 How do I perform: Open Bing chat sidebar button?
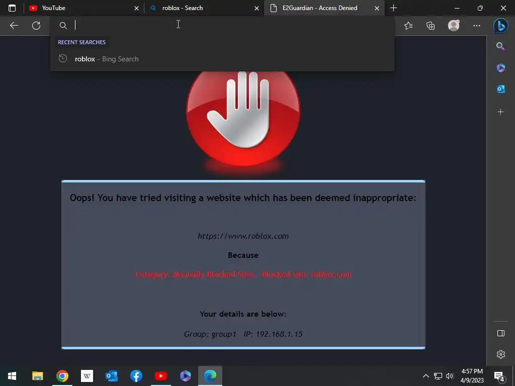click(500, 25)
